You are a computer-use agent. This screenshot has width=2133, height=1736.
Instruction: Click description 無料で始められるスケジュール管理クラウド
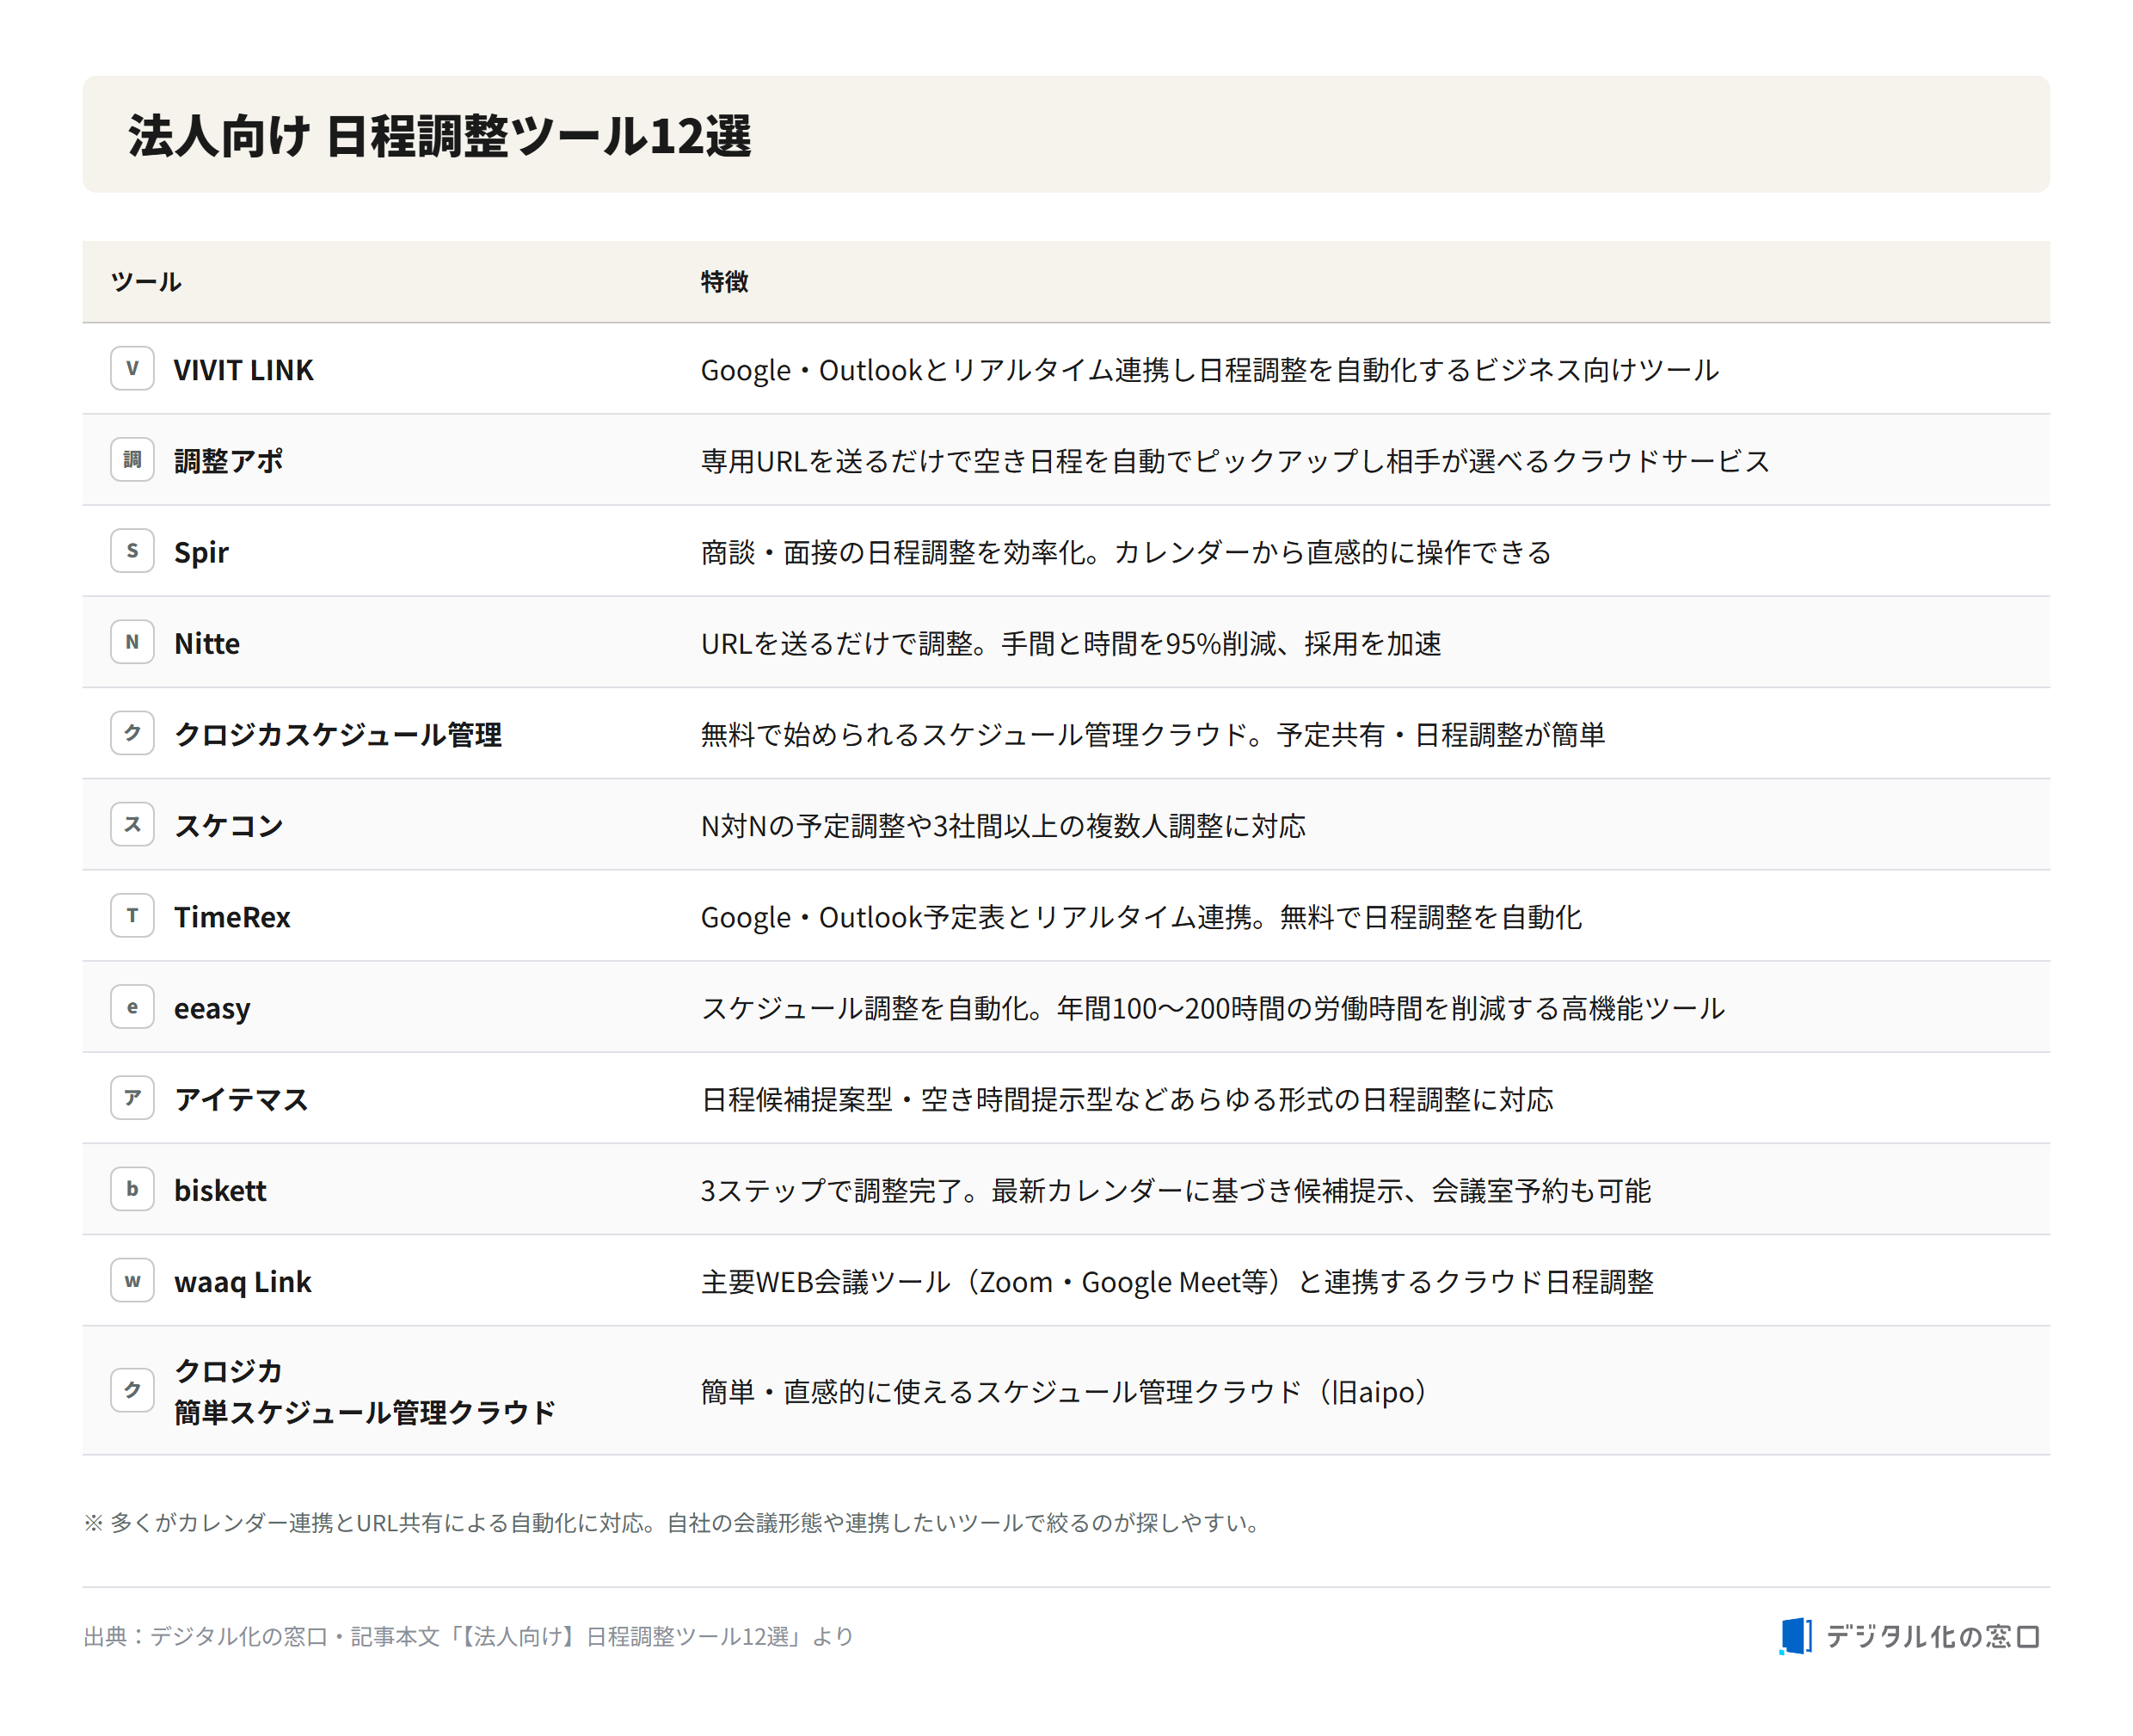pyautogui.click(x=1153, y=734)
